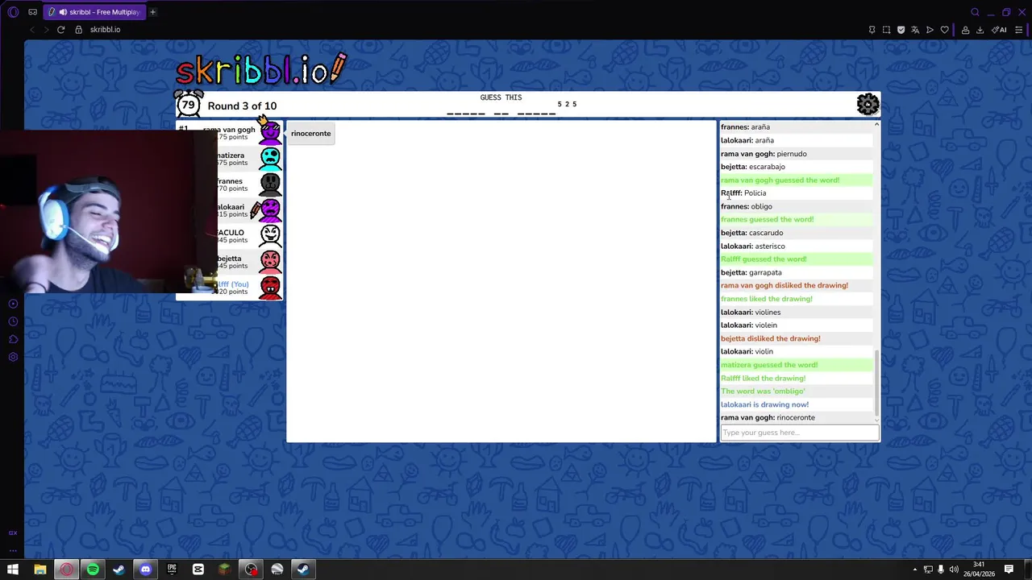Search tabs with the magnifier icon
The image size is (1032, 580).
click(975, 12)
